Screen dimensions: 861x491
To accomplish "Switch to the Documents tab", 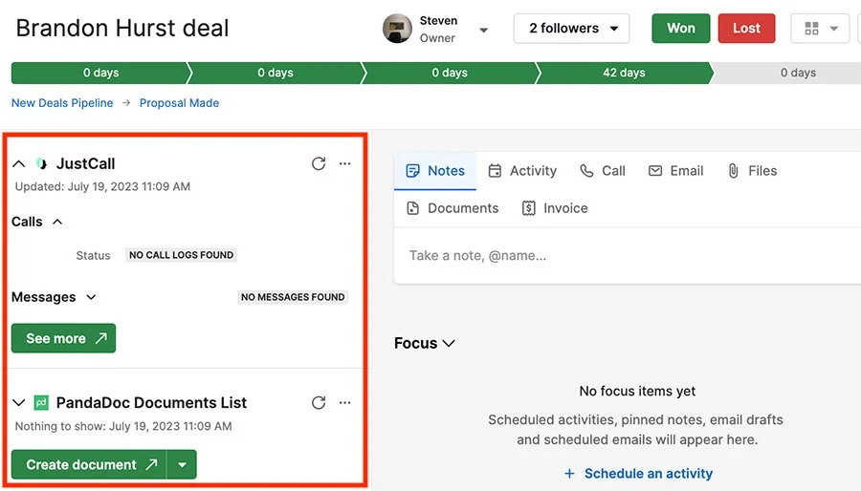I will (453, 208).
